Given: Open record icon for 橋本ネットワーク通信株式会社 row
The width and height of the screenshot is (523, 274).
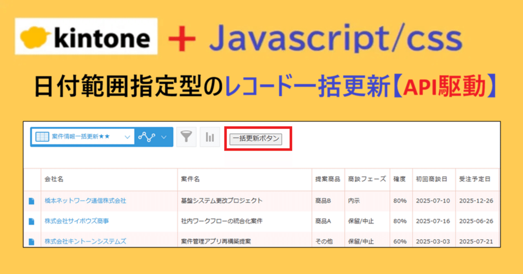Looking at the screenshot, I should click(31, 201).
